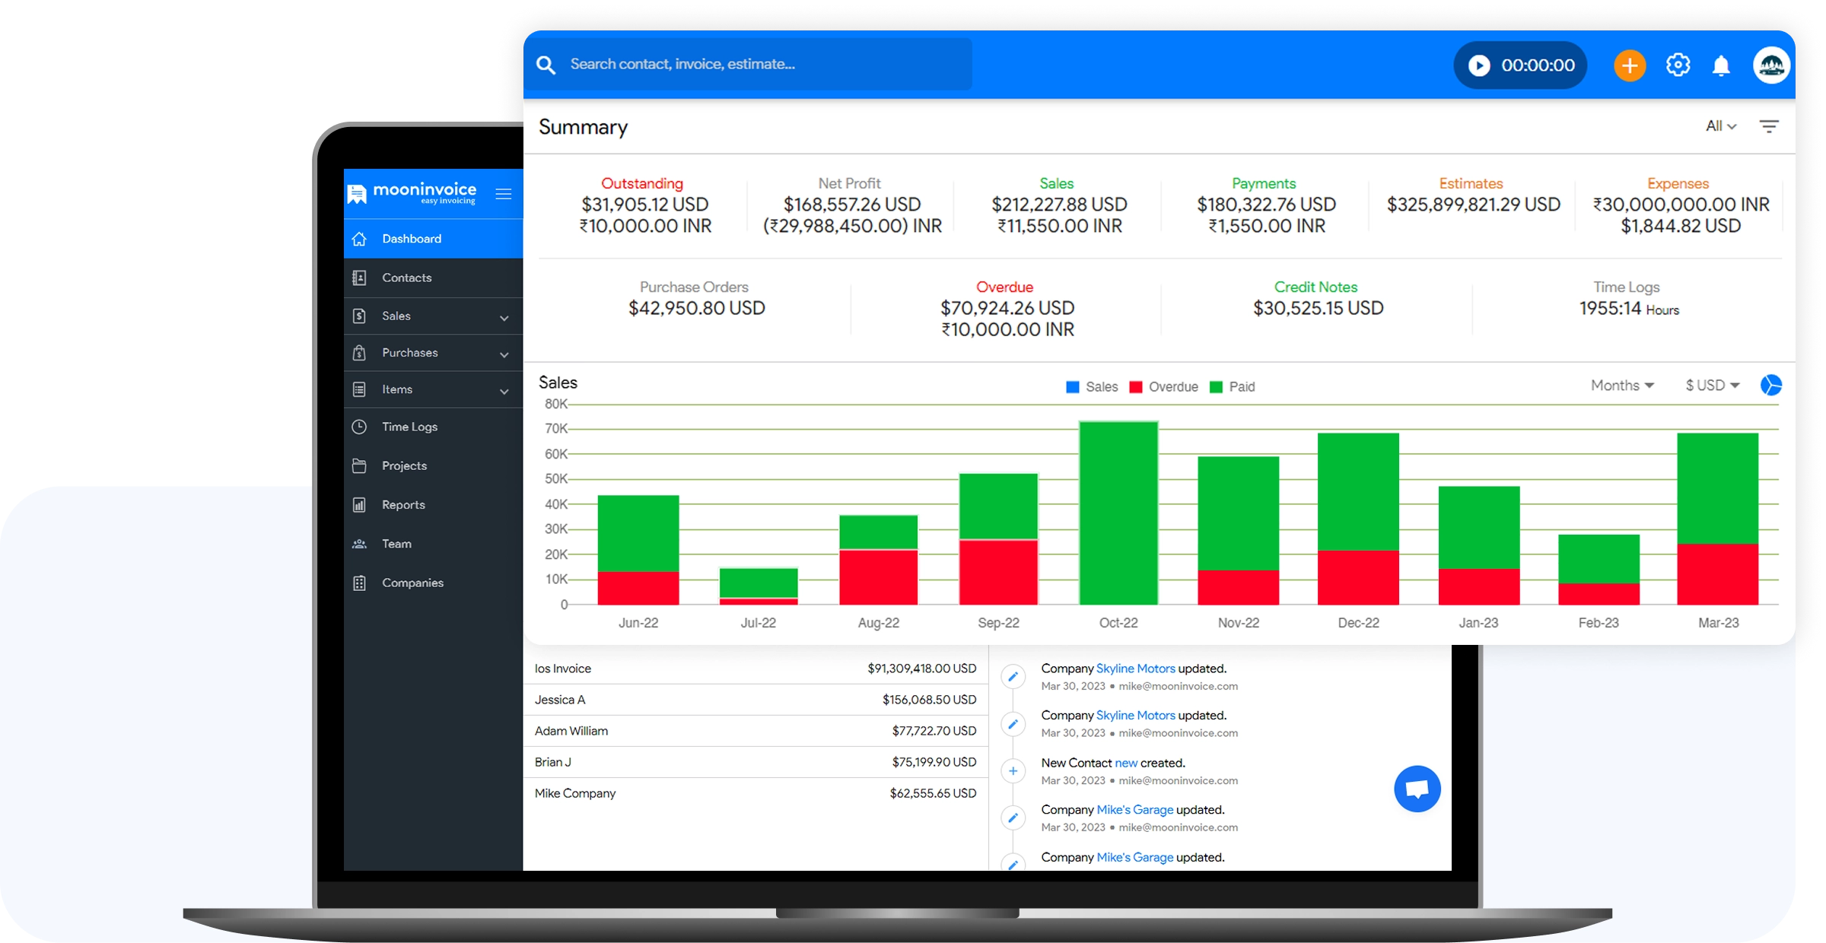Open the Contacts section in the sidebar
This screenshot has height=943, width=1826.
click(408, 278)
